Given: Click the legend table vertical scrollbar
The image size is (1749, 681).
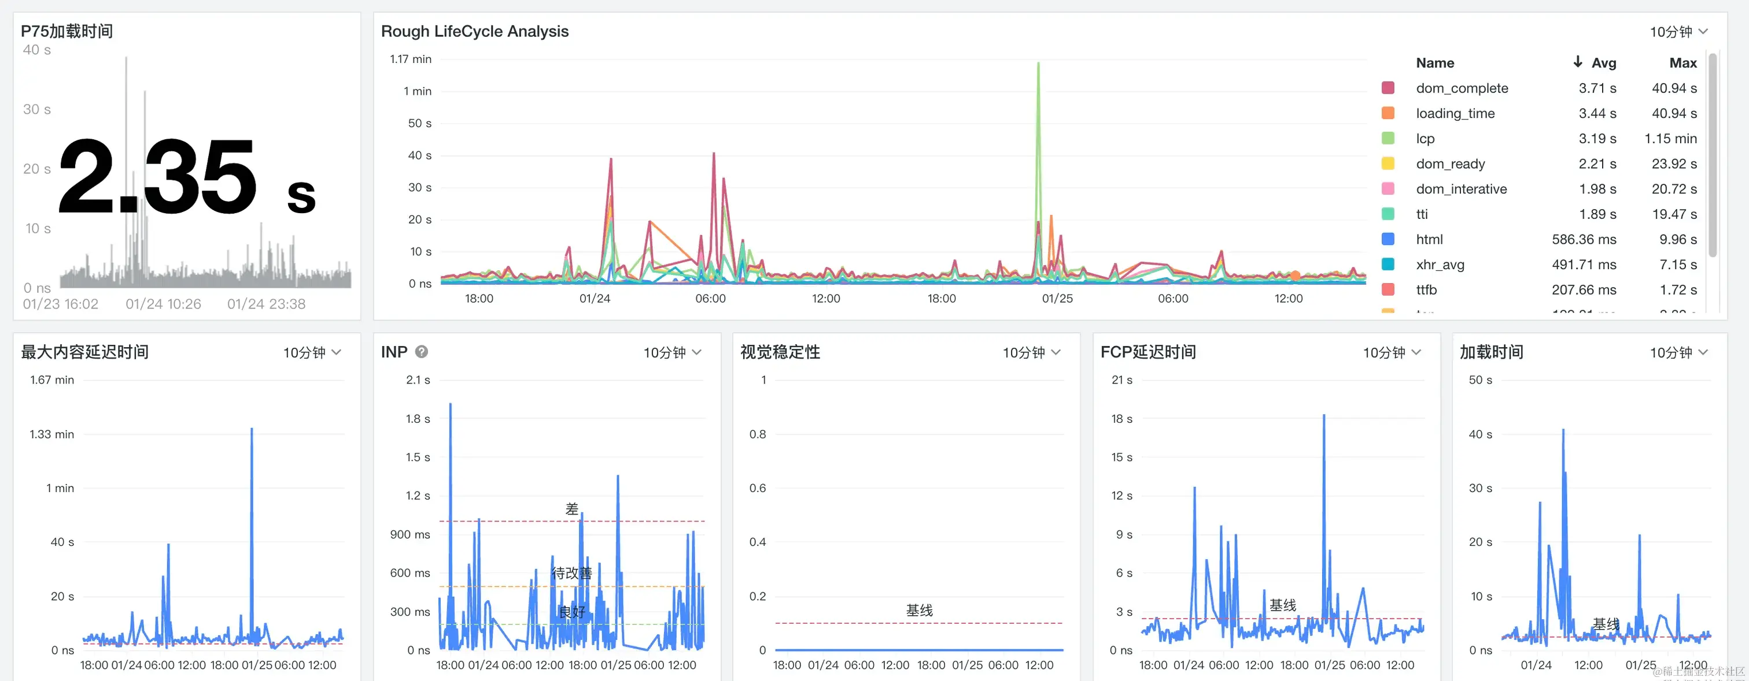Looking at the screenshot, I should (x=1713, y=156).
